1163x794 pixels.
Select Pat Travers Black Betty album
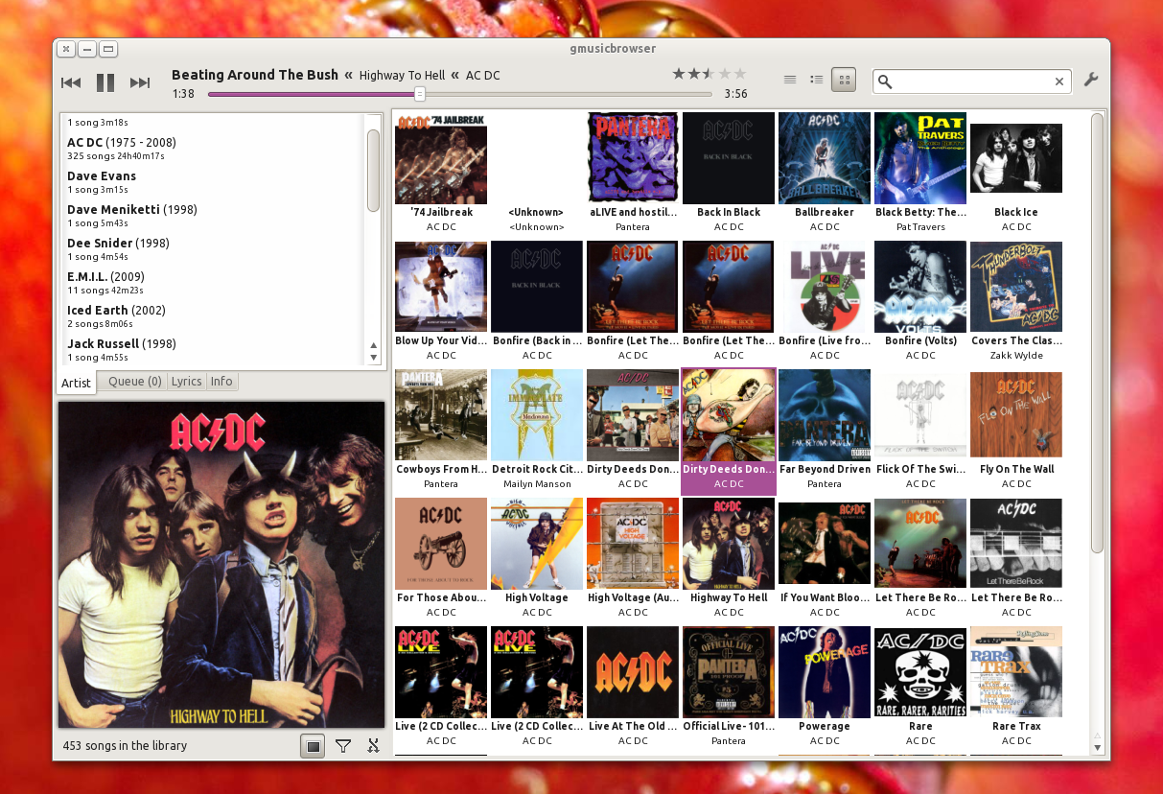(x=920, y=173)
